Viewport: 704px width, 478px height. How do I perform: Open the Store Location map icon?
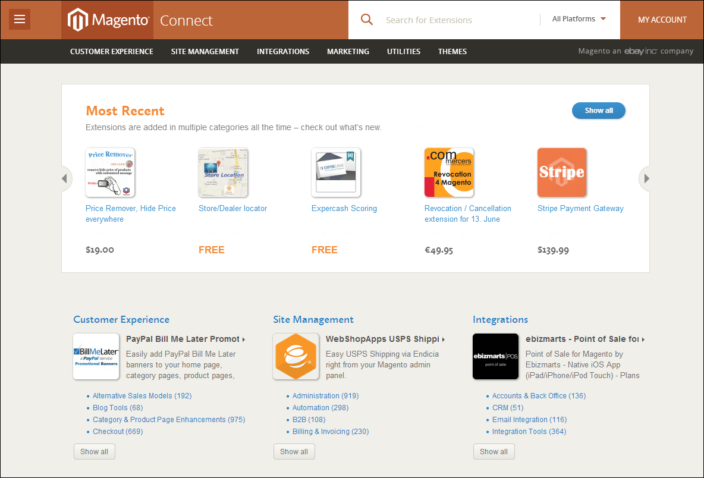pos(223,172)
